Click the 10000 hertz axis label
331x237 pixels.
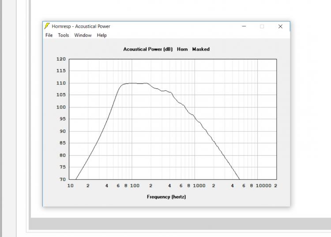[263, 186]
